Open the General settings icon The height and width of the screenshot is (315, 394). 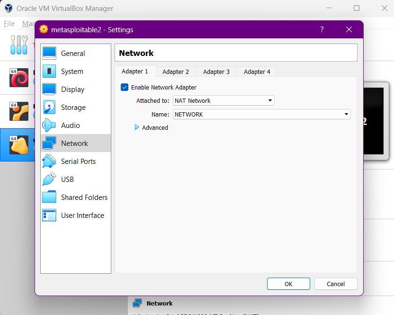pyautogui.click(x=49, y=54)
